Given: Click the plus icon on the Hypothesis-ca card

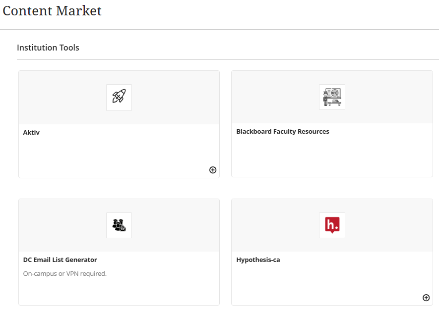Looking at the screenshot, I should 426,297.
